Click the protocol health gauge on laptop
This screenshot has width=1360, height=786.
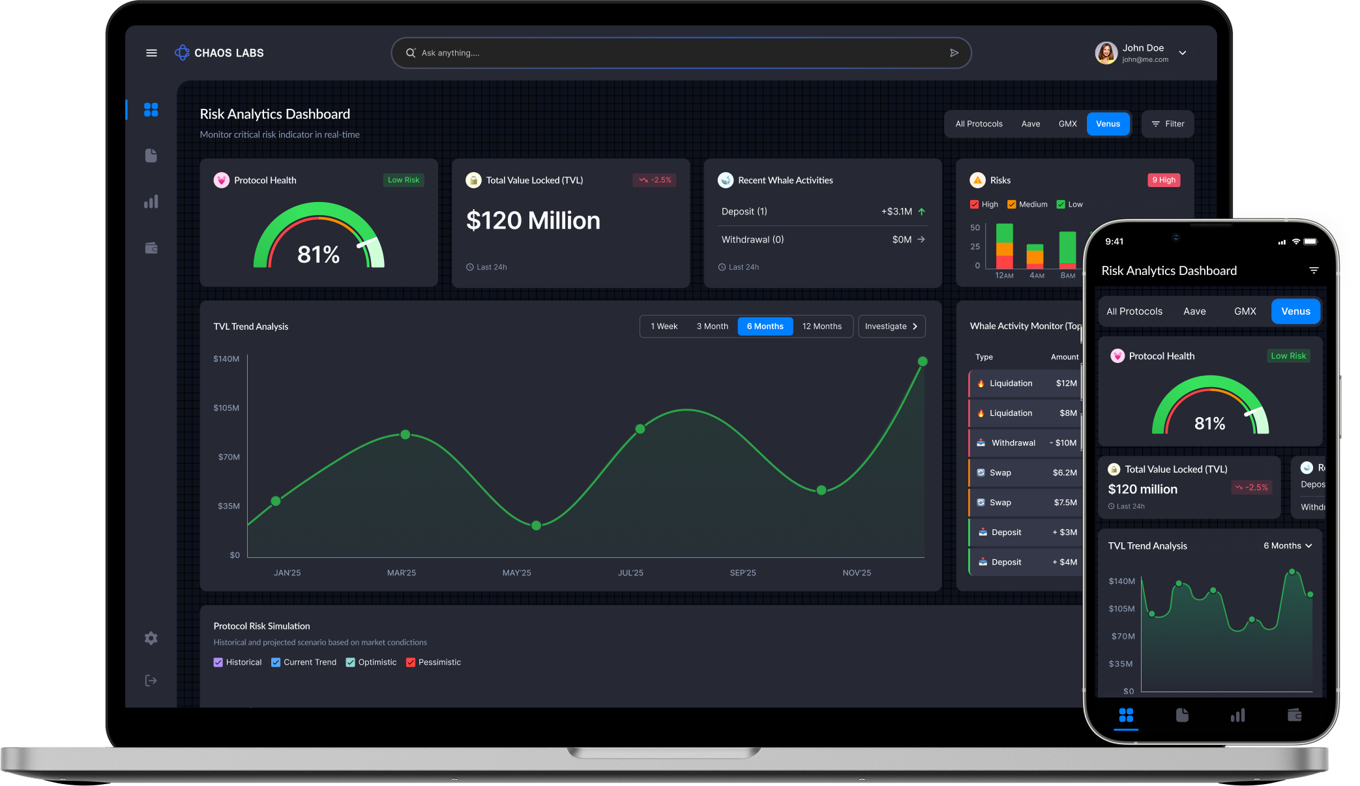coord(319,236)
